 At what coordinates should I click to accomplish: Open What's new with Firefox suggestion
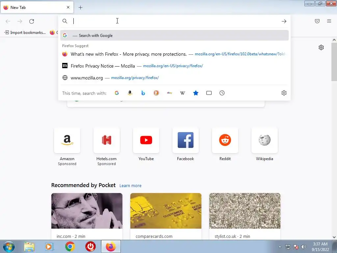point(174,54)
